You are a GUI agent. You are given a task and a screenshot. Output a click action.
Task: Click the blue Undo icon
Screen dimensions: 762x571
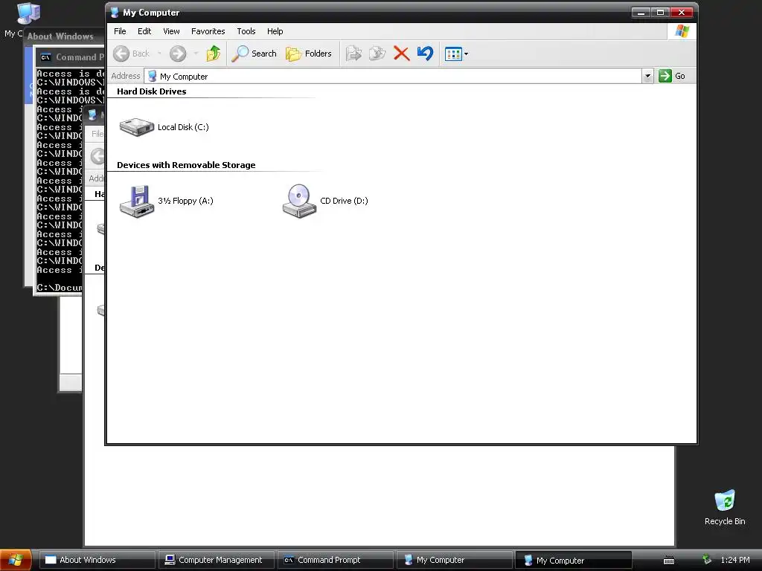[x=425, y=54]
